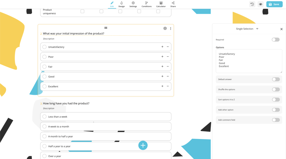Open question 2 gear settings
The height and width of the screenshot is (159, 286).
click(165, 28)
